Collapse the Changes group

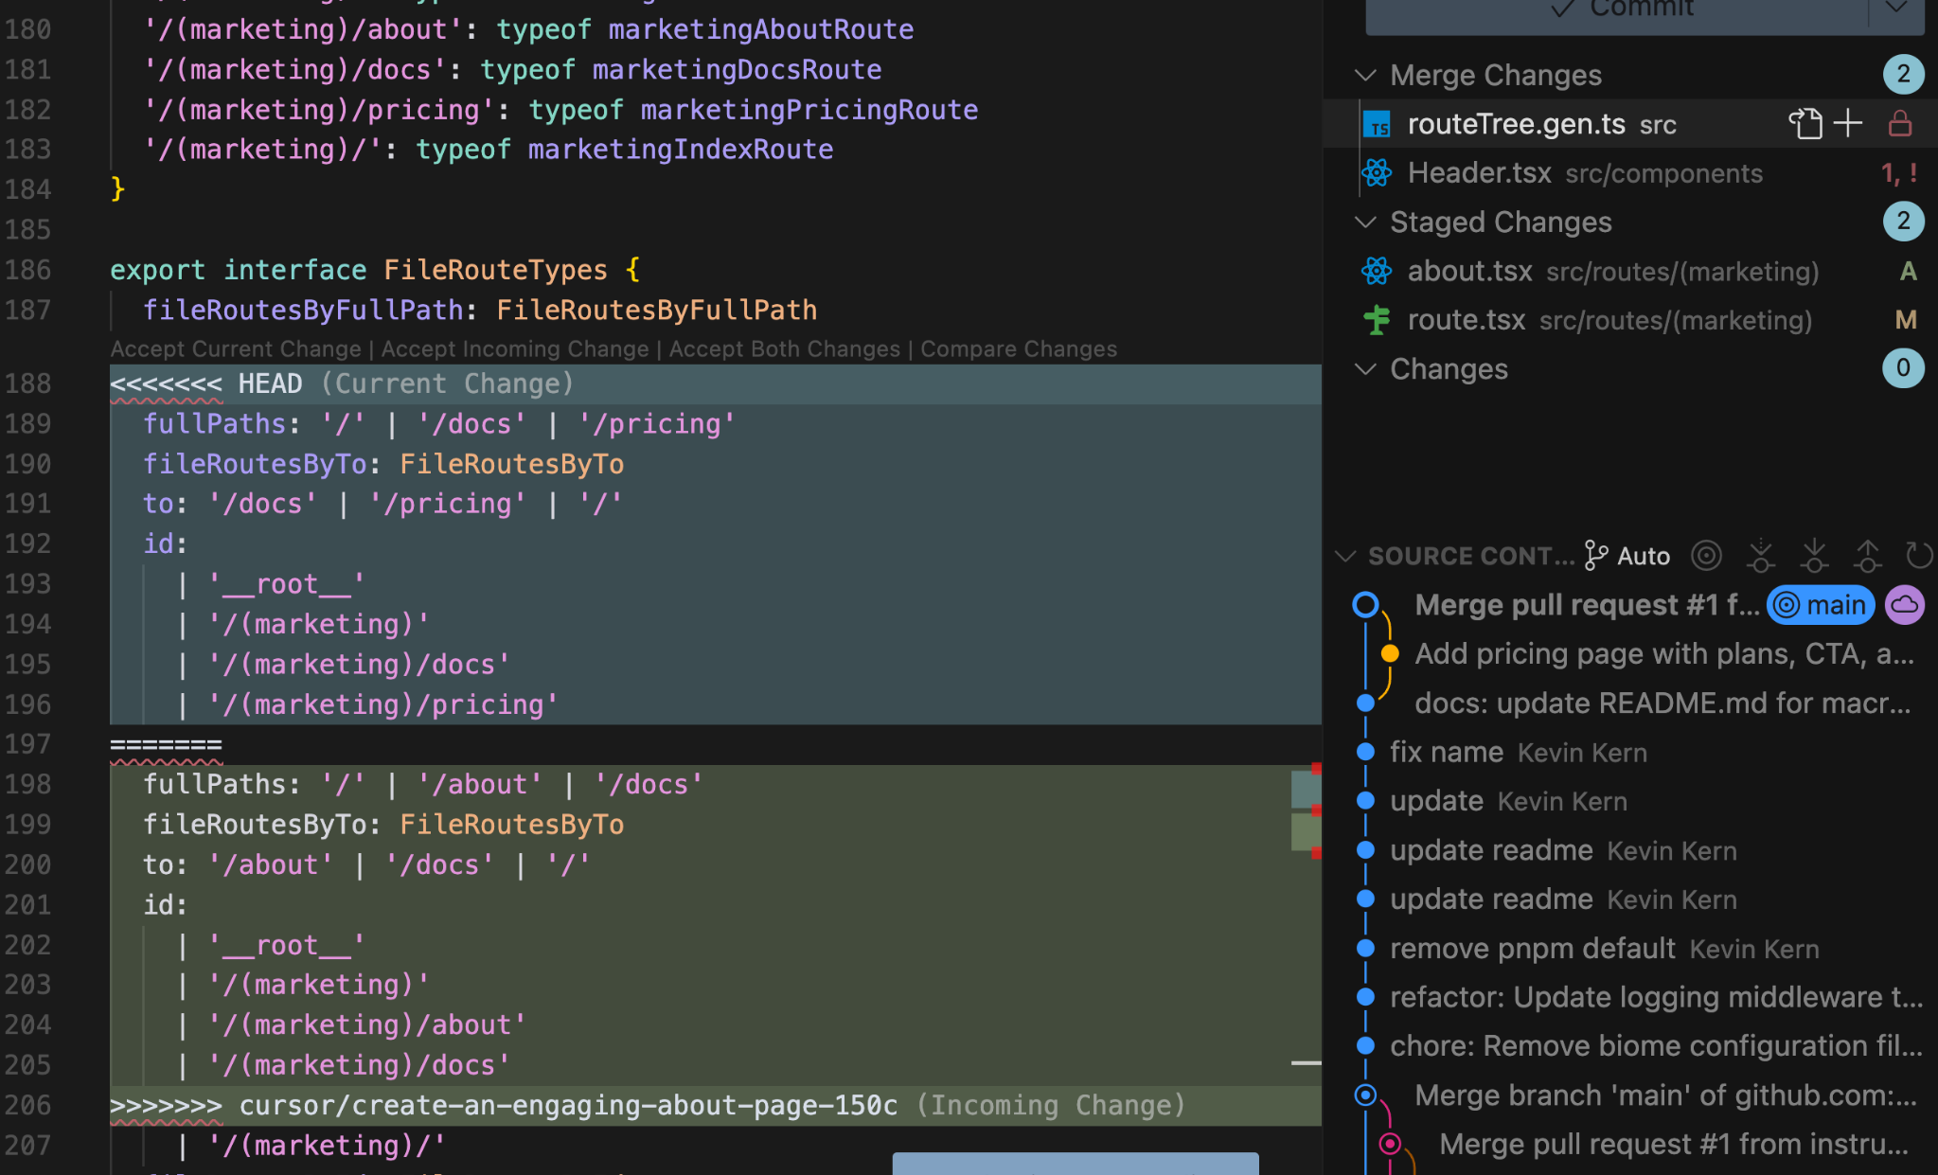(1365, 369)
